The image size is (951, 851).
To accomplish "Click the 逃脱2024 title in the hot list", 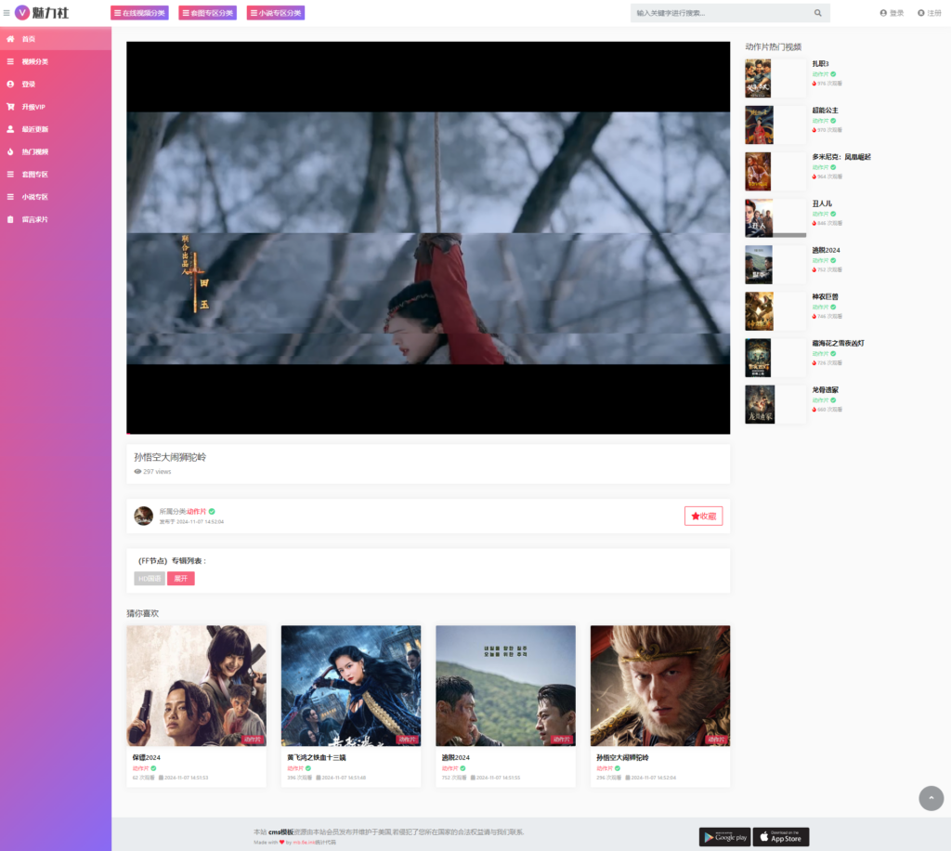I will (x=826, y=250).
